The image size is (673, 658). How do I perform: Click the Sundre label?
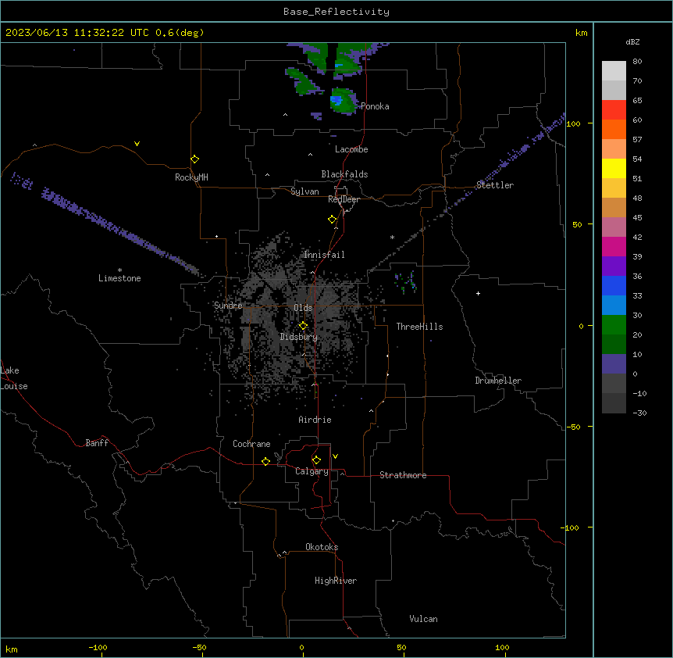pyautogui.click(x=228, y=306)
